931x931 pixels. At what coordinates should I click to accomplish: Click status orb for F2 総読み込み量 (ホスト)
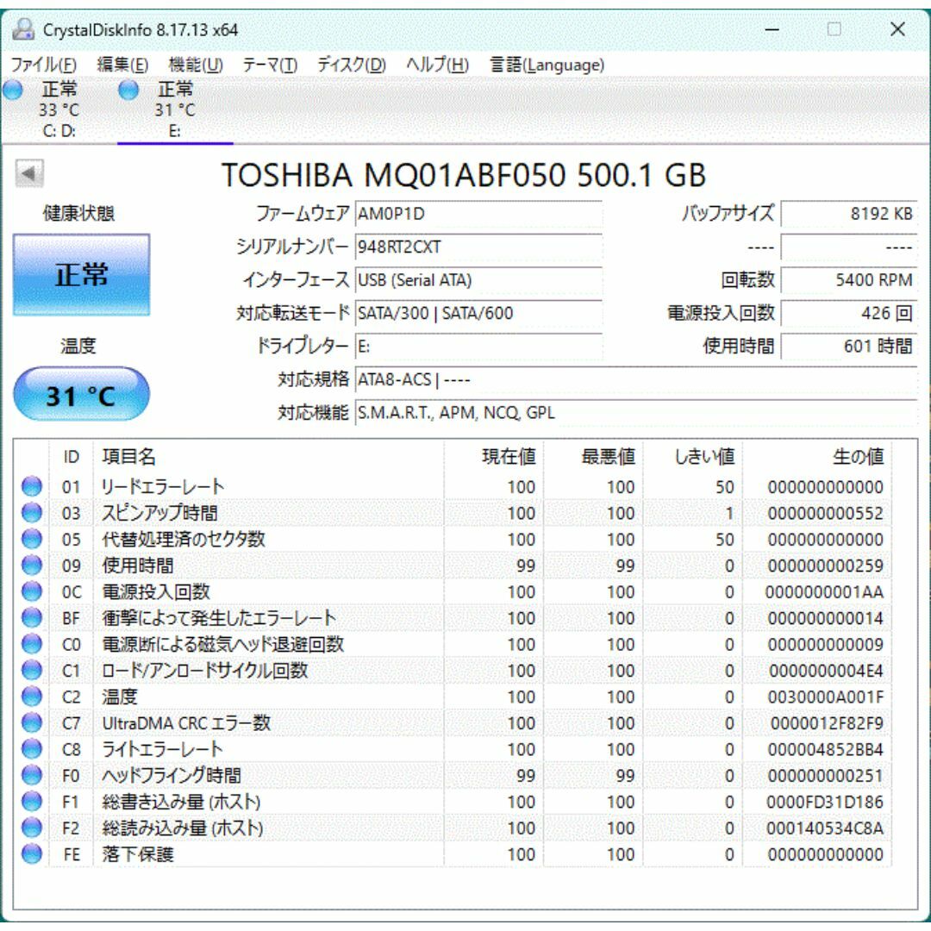pos(32,828)
